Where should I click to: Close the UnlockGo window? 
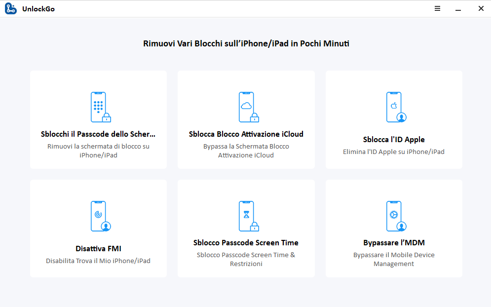(481, 8)
